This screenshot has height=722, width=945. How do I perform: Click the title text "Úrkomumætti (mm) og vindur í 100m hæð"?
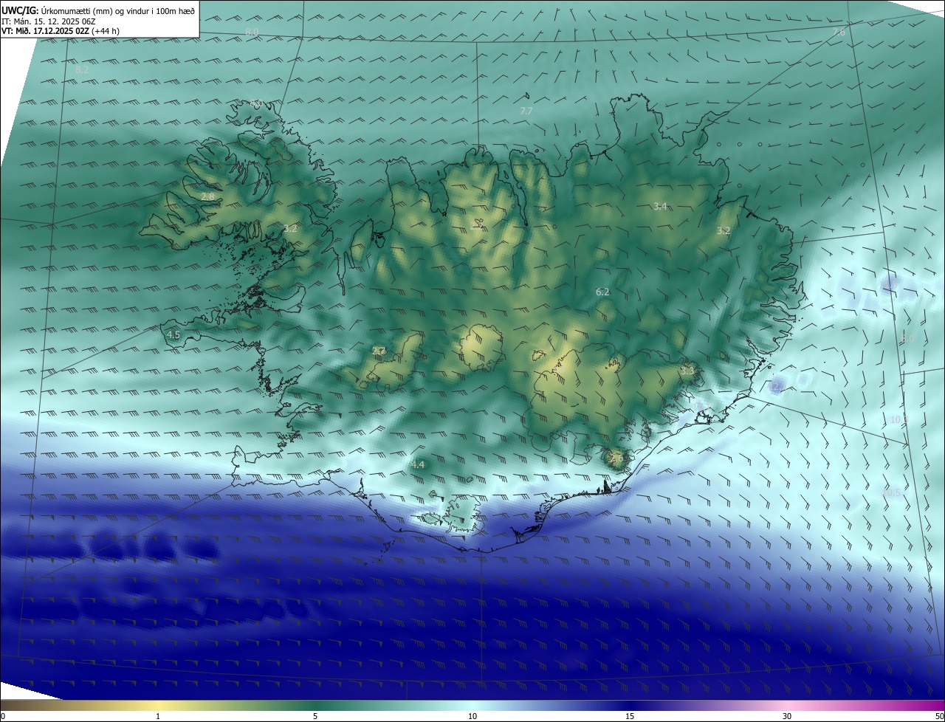118,10
